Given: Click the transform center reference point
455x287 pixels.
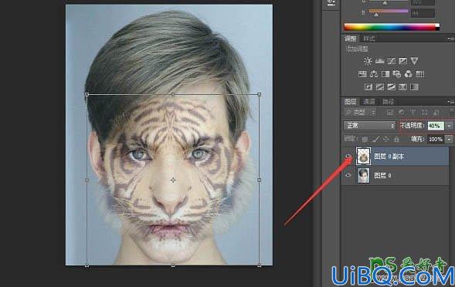Looking at the screenshot, I should 173,181.
